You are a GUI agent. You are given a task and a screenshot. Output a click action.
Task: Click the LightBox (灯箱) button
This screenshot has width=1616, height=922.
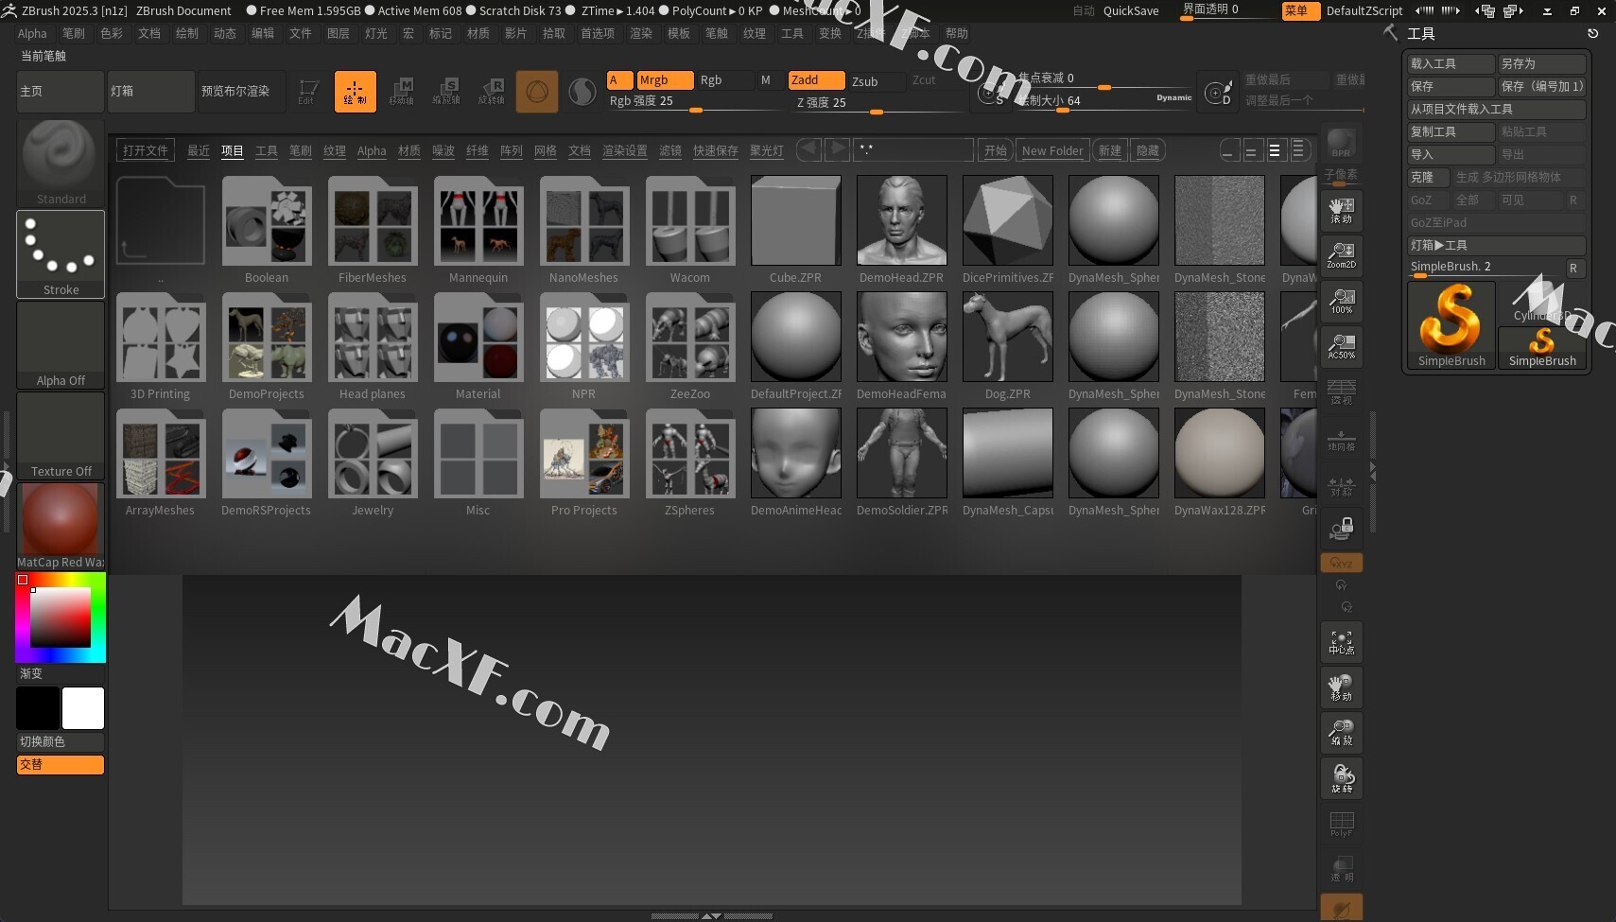coord(150,92)
